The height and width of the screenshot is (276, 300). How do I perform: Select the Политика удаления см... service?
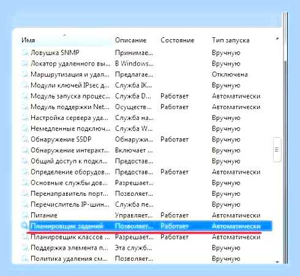click(69, 259)
